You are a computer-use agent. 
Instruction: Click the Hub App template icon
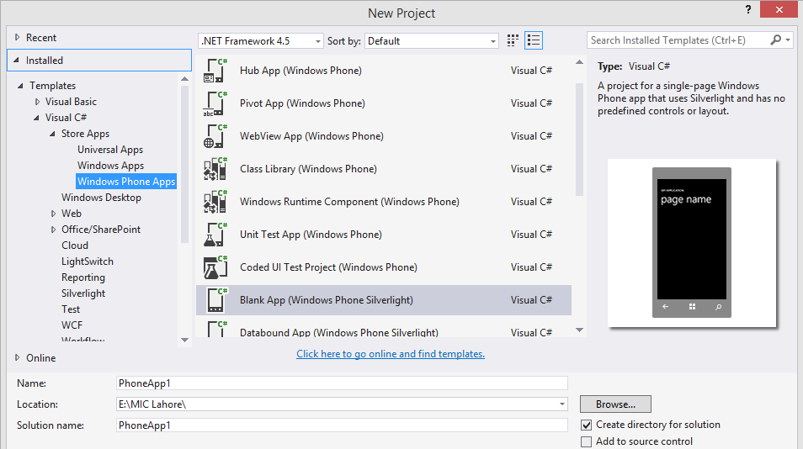(x=215, y=71)
